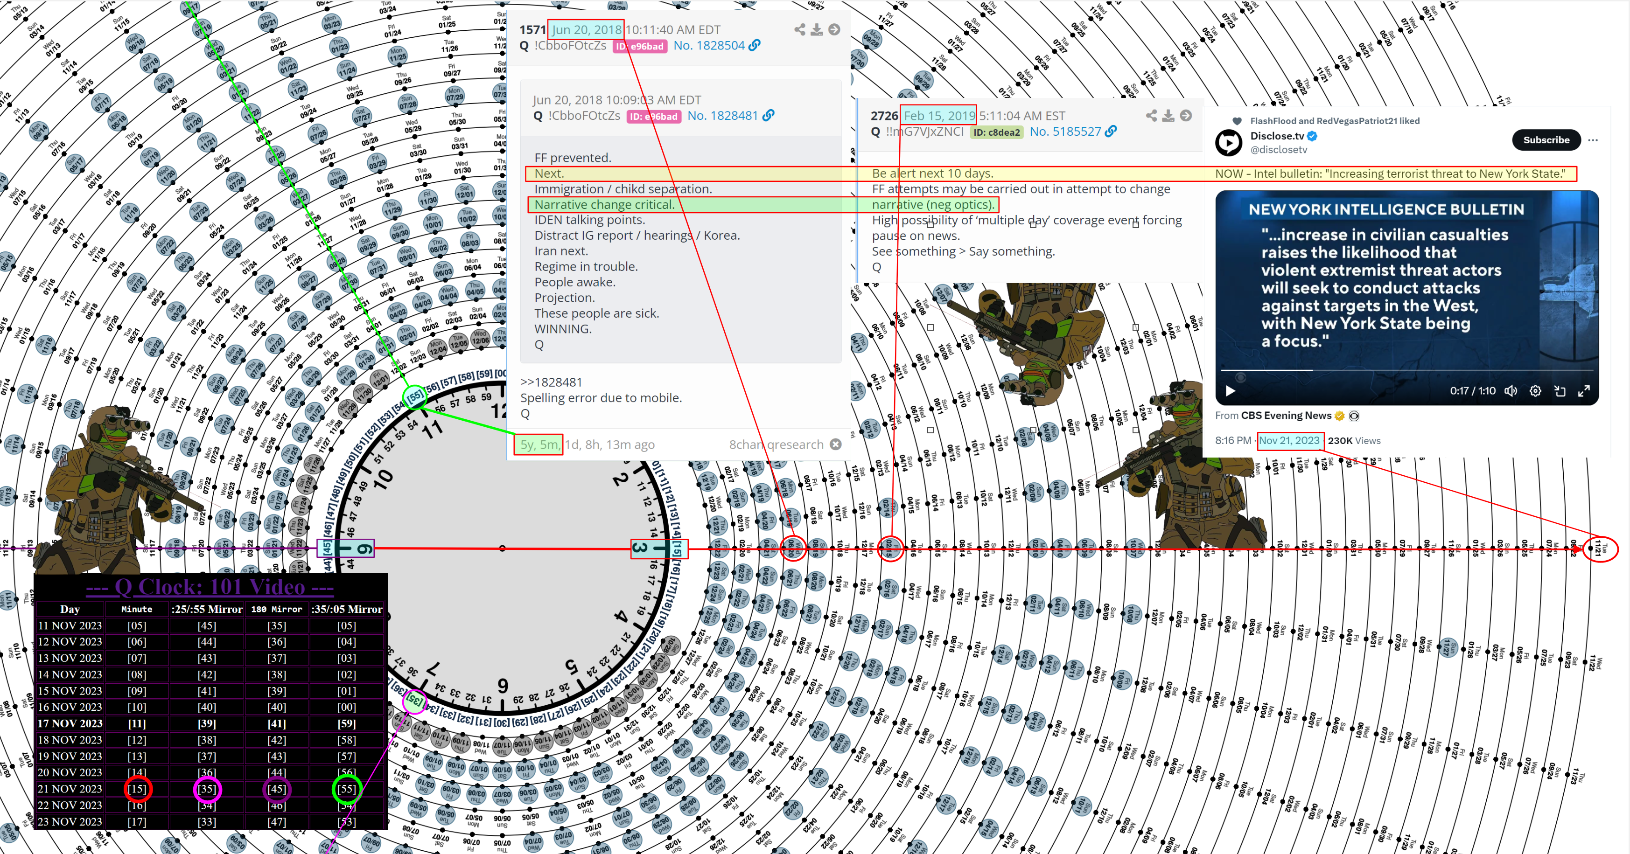1630x854 pixels.
Task: Click the chain link icon beside No. 1828481
Action: tap(768, 115)
